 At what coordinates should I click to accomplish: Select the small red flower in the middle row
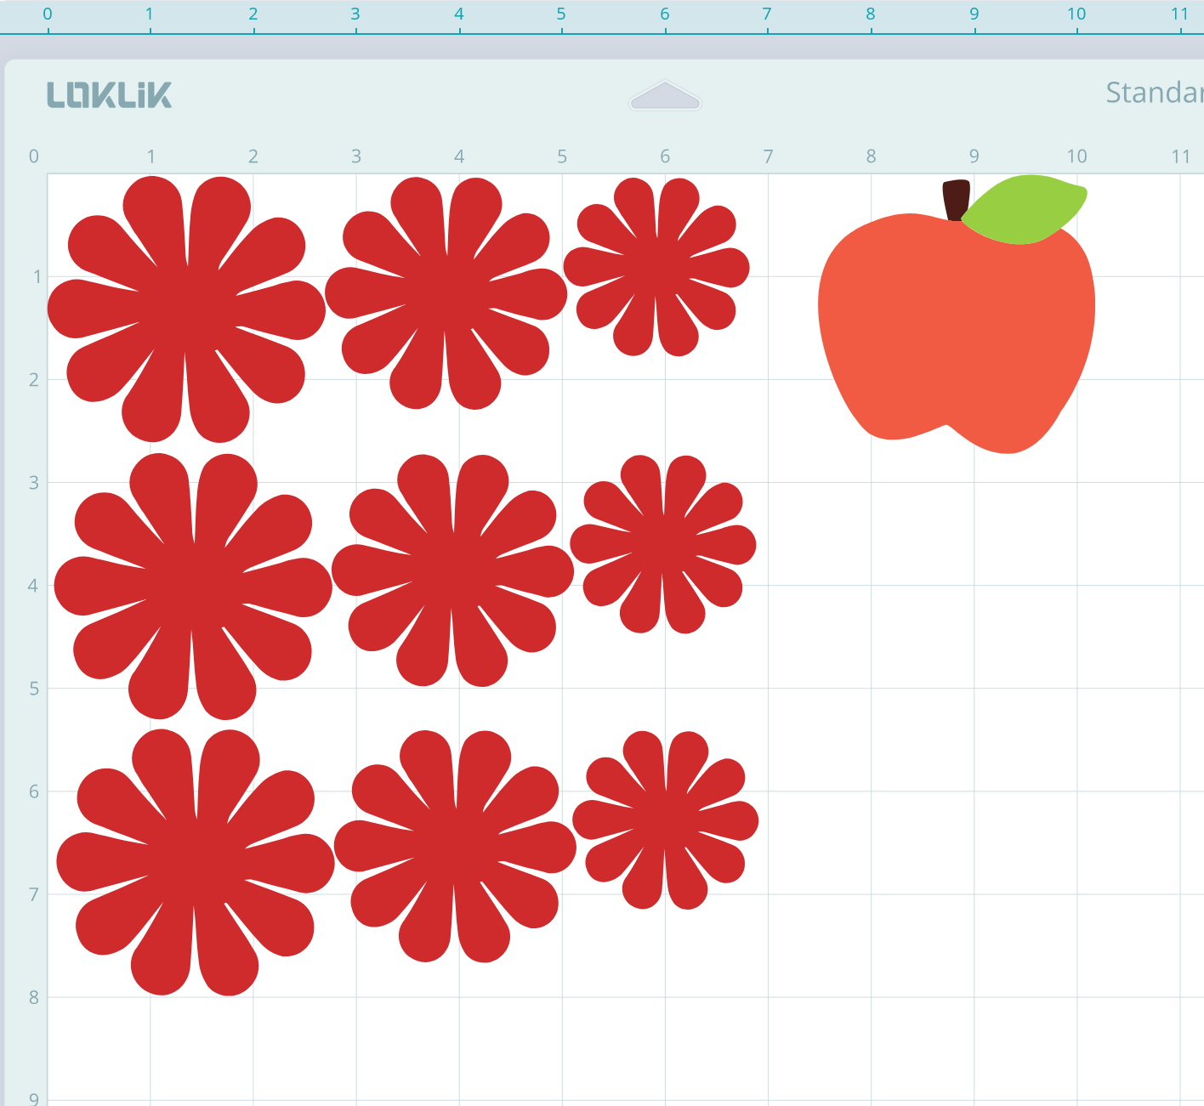click(663, 544)
